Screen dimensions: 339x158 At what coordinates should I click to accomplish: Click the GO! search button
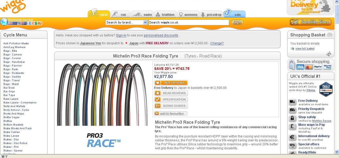[237, 22]
